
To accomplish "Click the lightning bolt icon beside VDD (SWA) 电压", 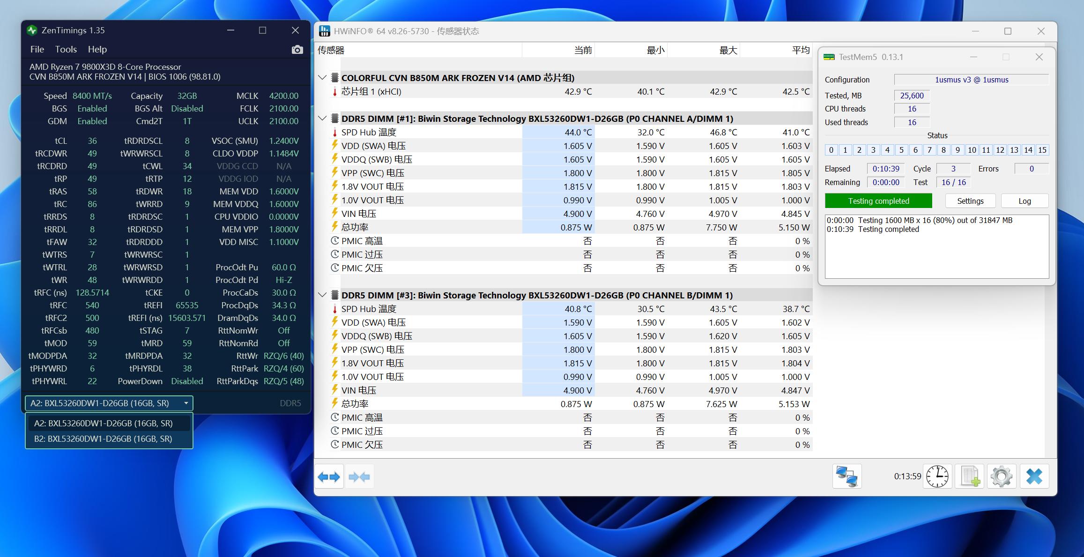I will (x=334, y=146).
